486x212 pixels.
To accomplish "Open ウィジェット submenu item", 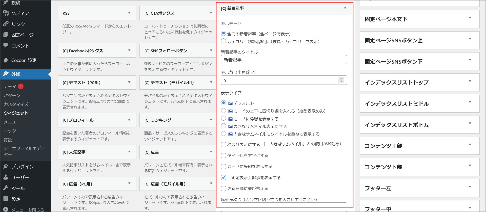I will [16, 113].
